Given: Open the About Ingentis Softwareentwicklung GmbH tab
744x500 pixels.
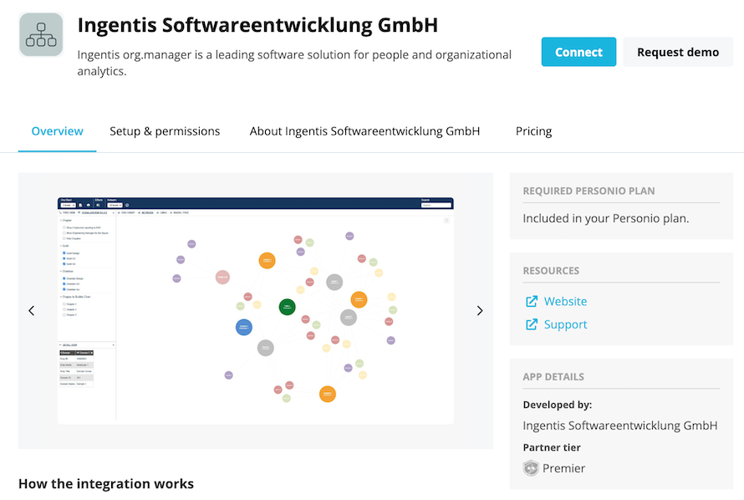Looking at the screenshot, I should click(364, 131).
